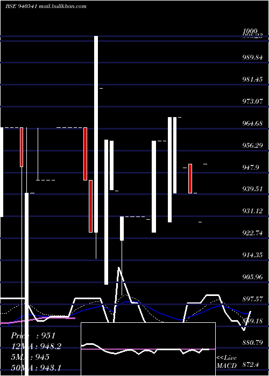Screen dimensions: 269x376
Task: Click the 880.79 price axis label
Action: click(252, 343)
